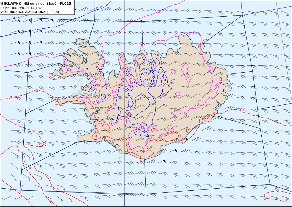The height and width of the screenshot is (207, 292).
Task: Click the red 2 label on the closed southeast contour
Action: coord(278,191)
